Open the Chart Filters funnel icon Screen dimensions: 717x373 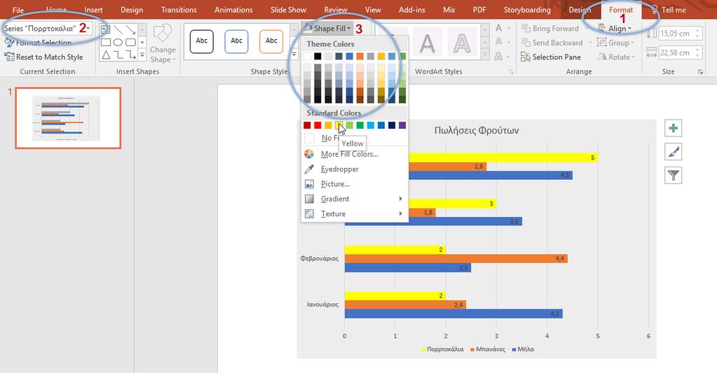click(673, 176)
